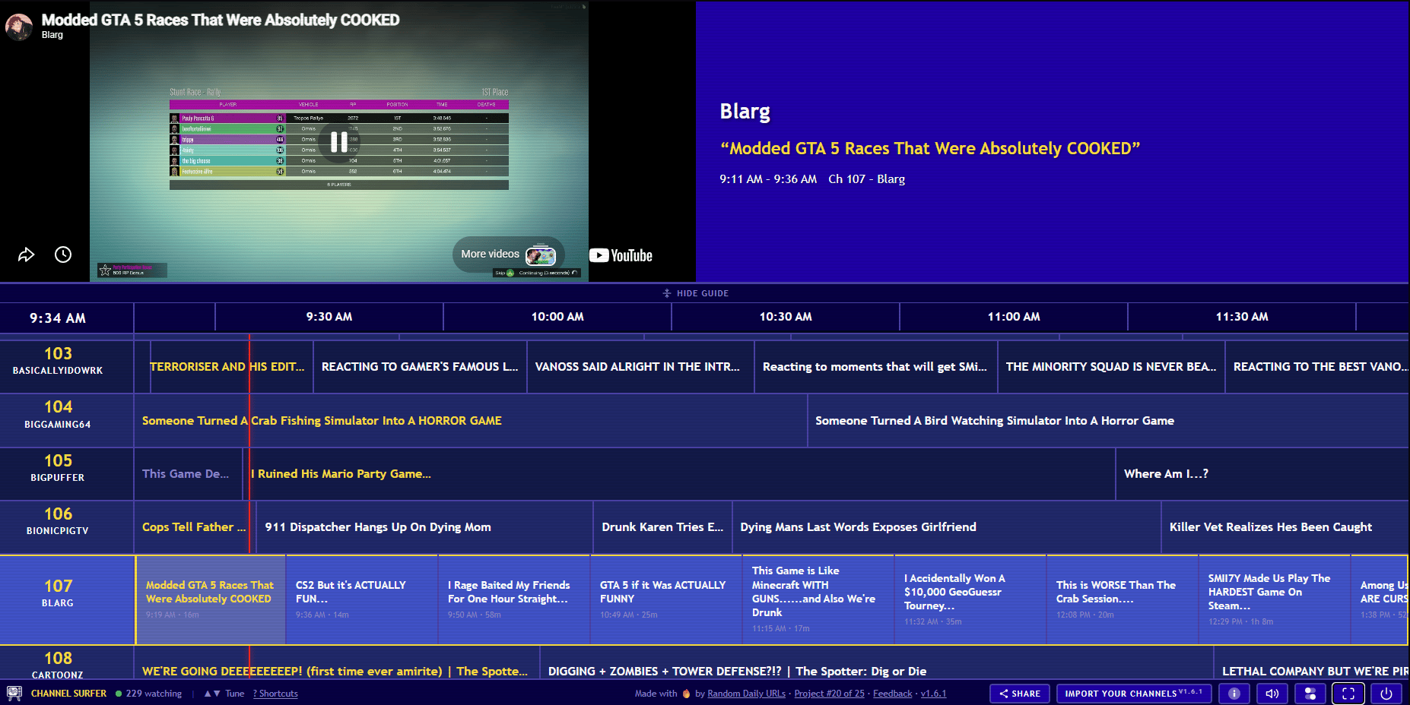Click the 229 watching viewer count

point(149,694)
